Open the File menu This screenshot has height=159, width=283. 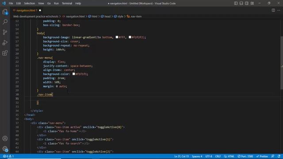pos(11,3)
